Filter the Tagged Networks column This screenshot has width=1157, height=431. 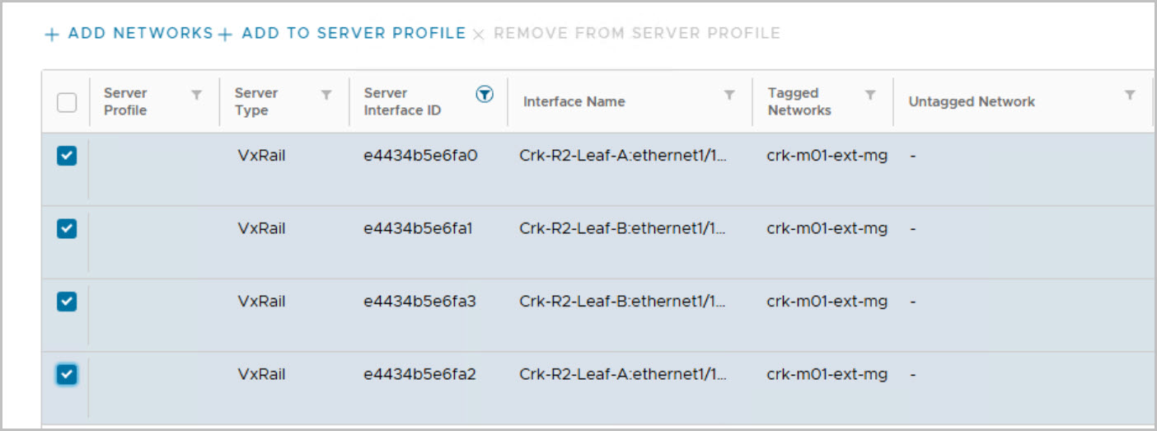coord(870,95)
